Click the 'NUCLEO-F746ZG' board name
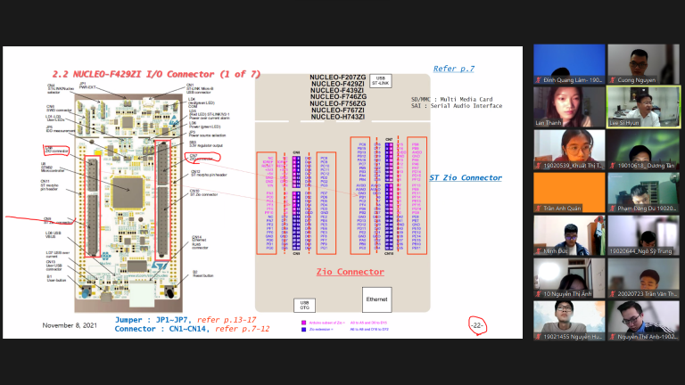 (x=338, y=97)
